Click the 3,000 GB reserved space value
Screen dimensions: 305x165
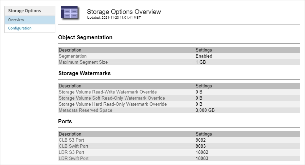point(205,110)
